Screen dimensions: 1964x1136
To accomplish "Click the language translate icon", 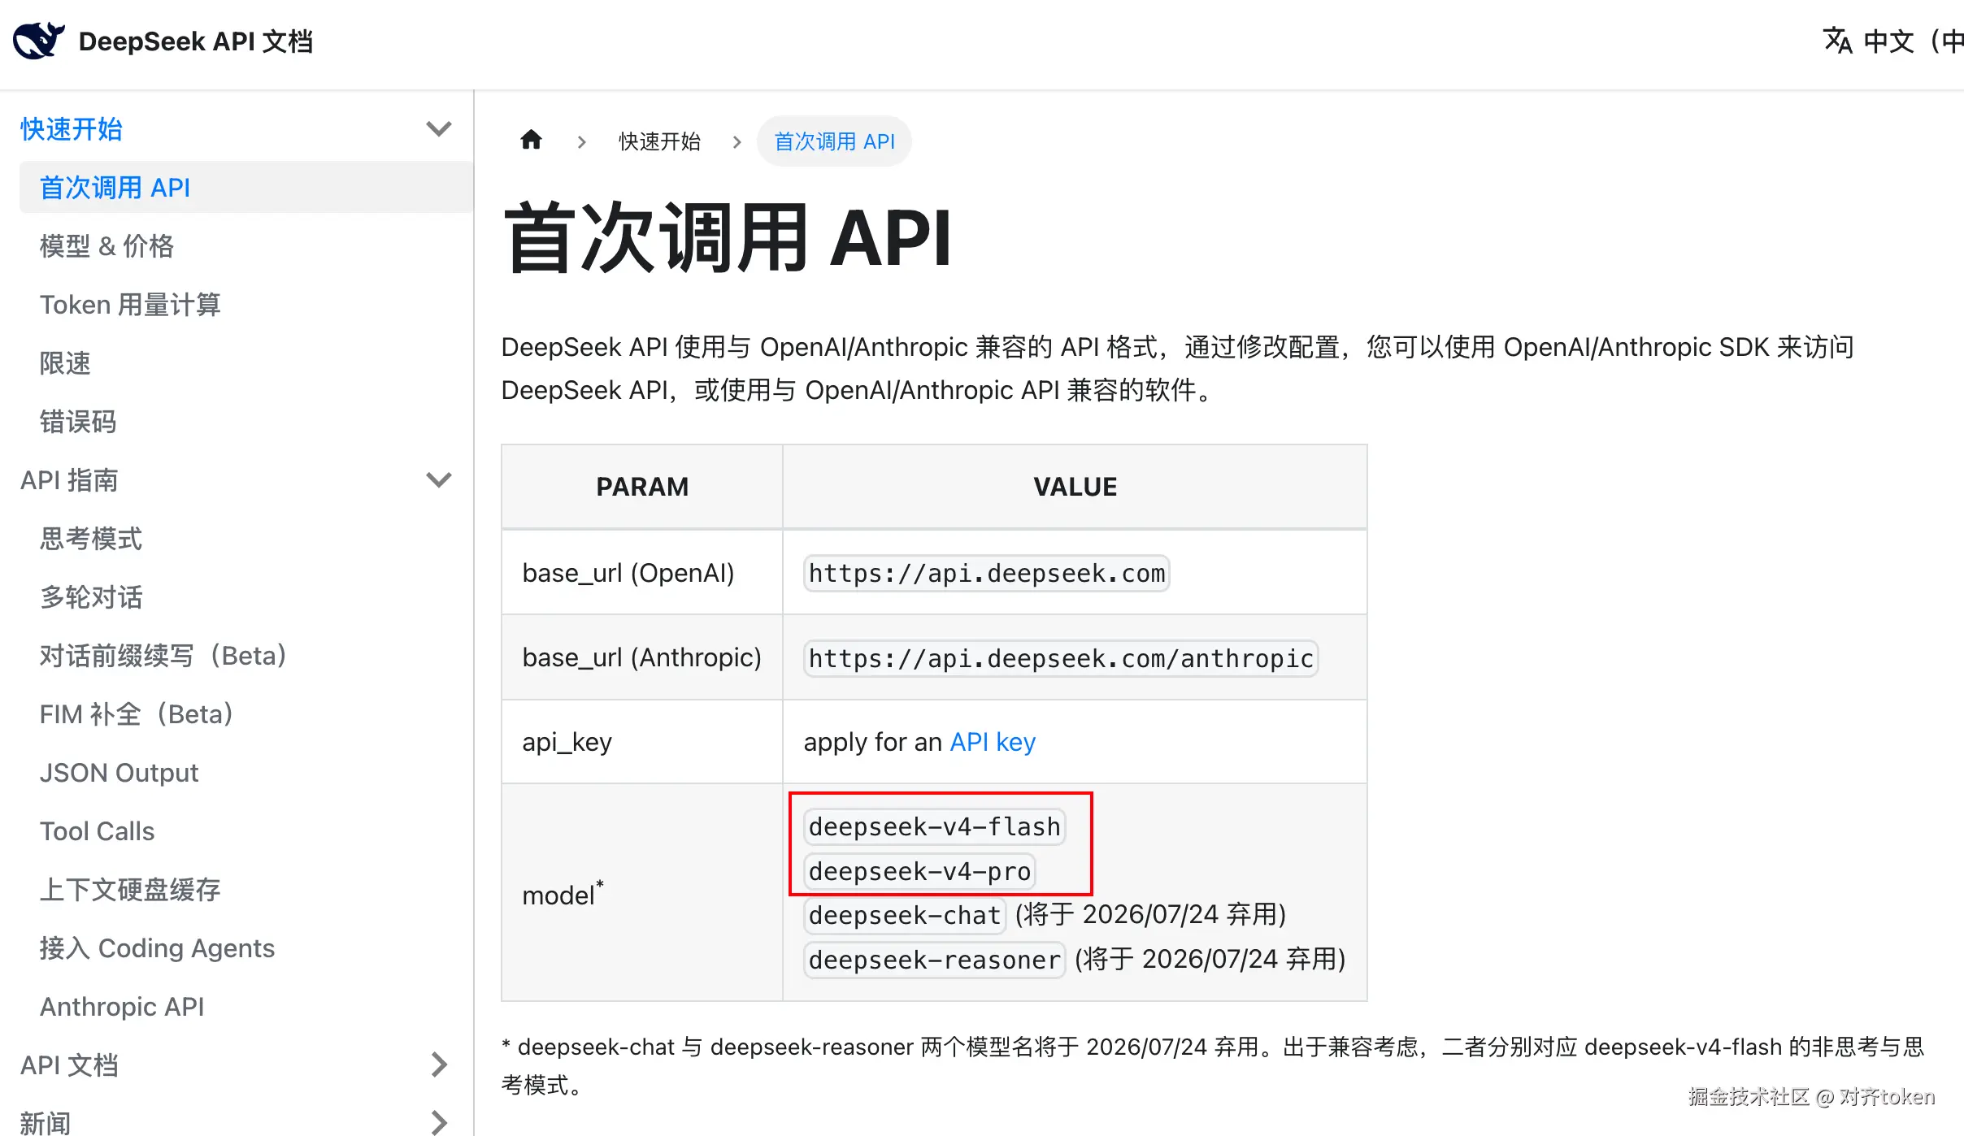I will point(1836,41).
